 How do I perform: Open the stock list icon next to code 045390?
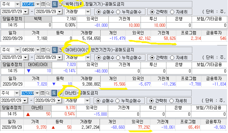(43, 50)
